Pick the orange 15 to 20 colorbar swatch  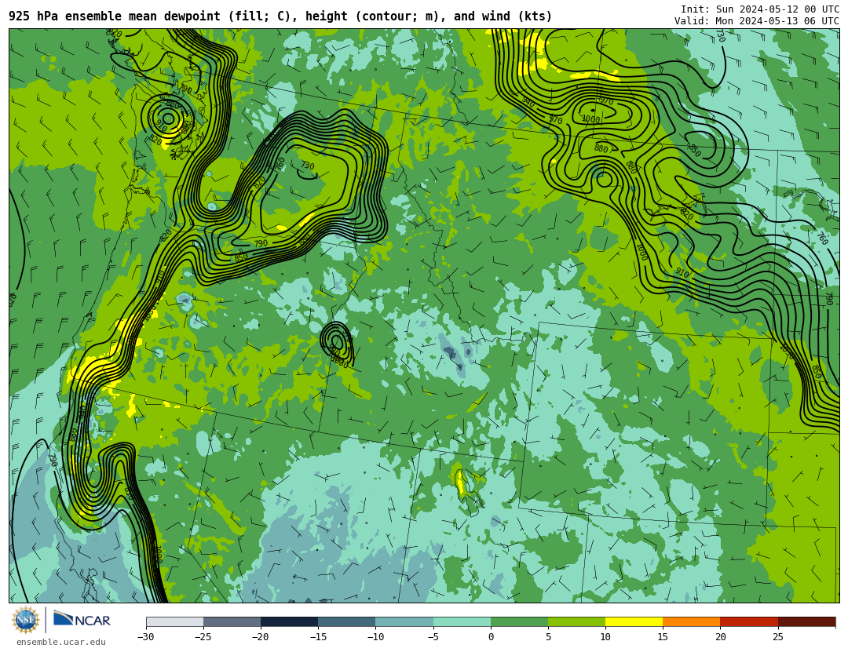(x=692, y=621)
